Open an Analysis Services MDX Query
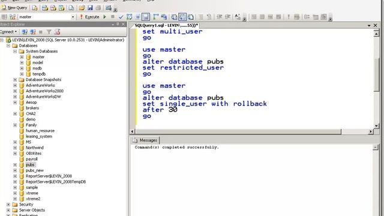 click(45, 8)
